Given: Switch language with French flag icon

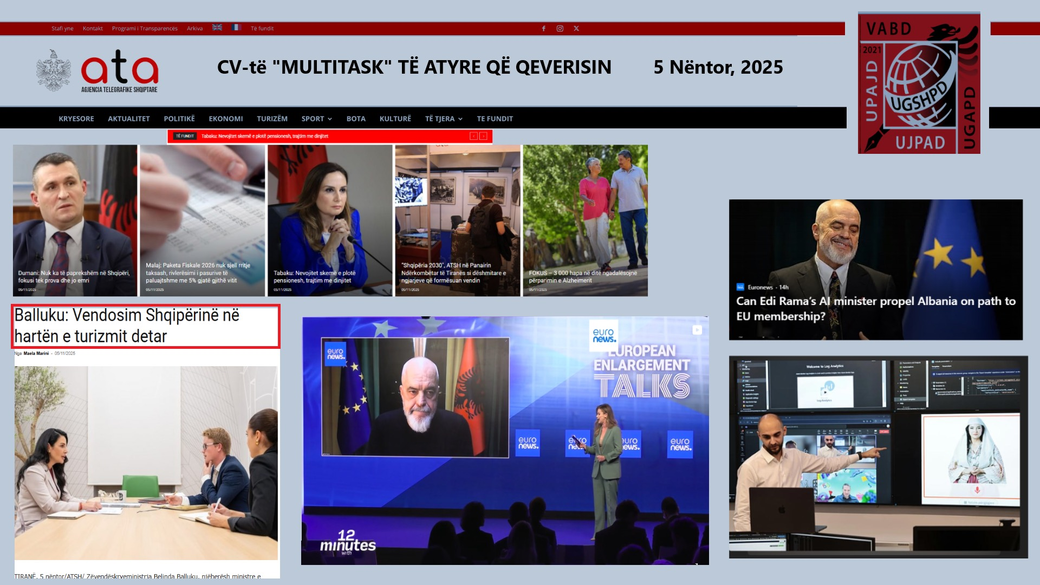Looking at the screenshot, I should [x=236, y=28].
